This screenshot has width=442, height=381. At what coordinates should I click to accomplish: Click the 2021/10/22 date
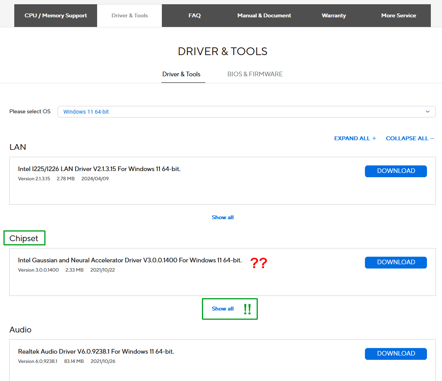click(103, 270)
